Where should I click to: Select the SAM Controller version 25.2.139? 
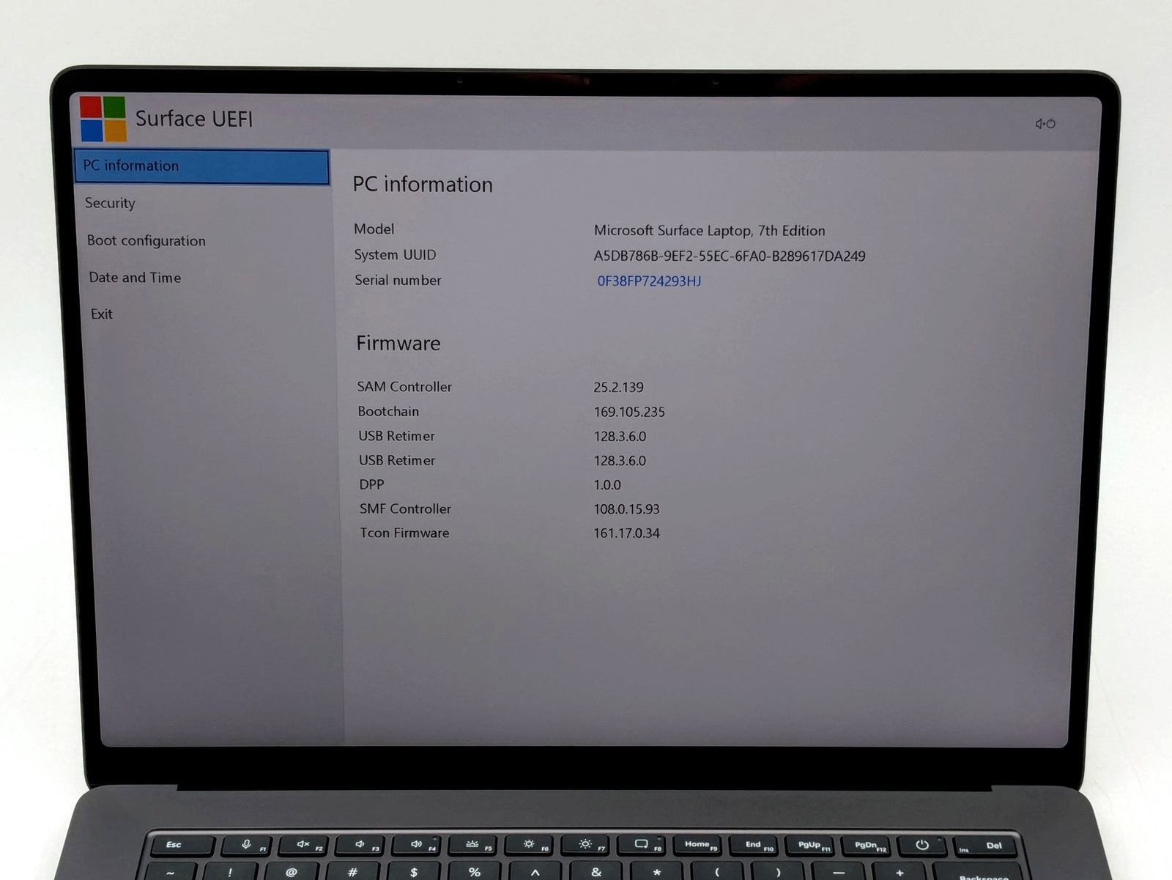pos(618,388)
